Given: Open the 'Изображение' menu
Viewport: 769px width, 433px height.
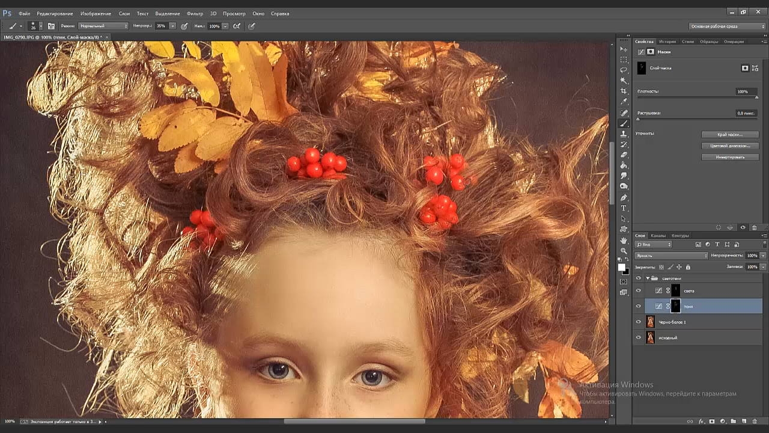Looking at the screenshot, I should (x=96, y=13).
